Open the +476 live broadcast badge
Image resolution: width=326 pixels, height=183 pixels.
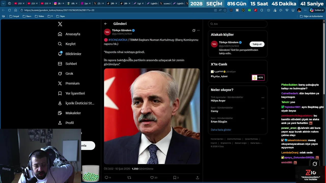point(258,78)
